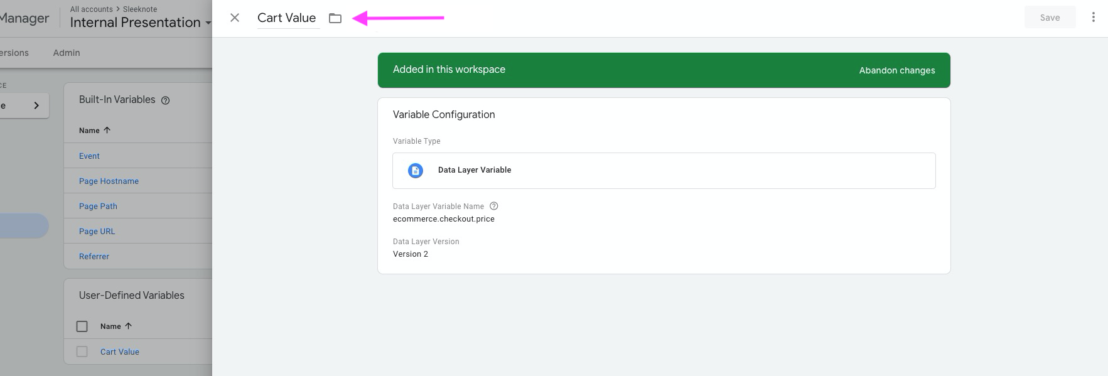Open the Internal Presentation container dropdown
Image resolution: width=1108 pixels, height=376 pixels.
click(207, 23)
